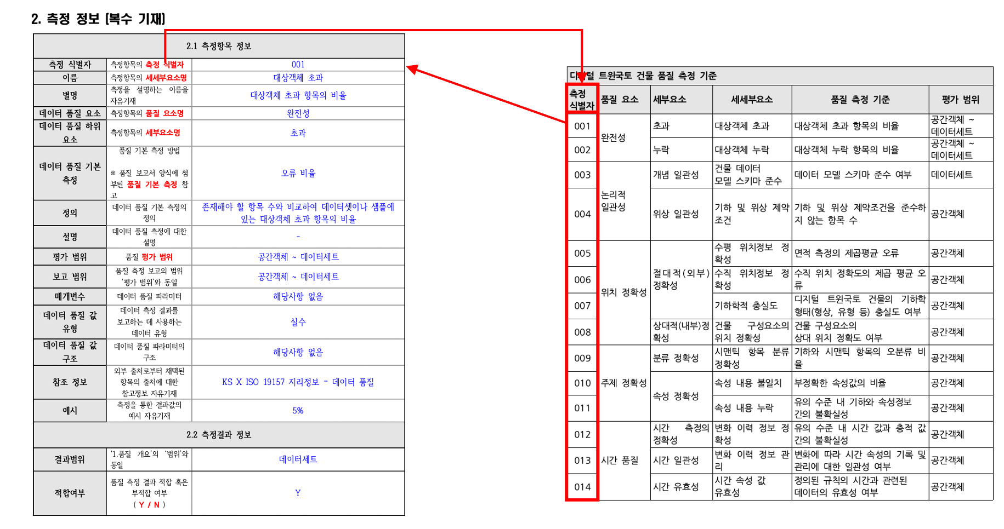Click the '평가 범위' column header in right table
Image resolution: width=1004 pixels, height=529 pixels.
[961, 100]
